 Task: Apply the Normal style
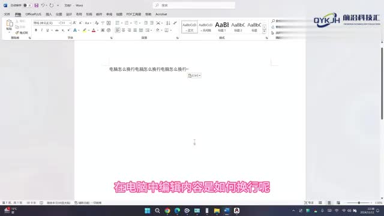(190, 27)
